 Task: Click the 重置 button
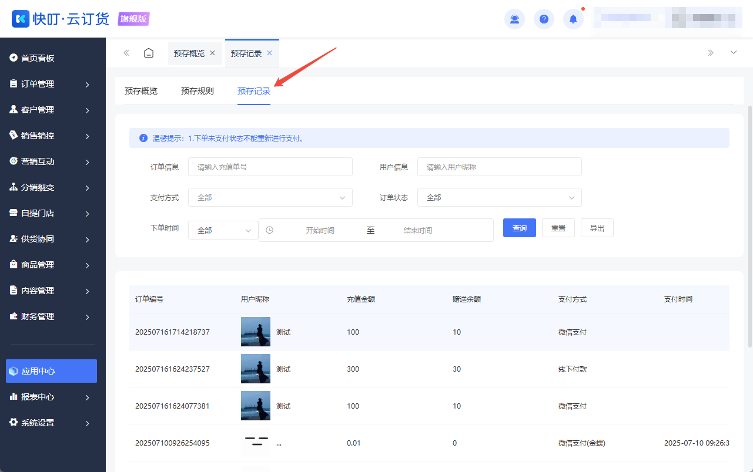tap(558, 228)
